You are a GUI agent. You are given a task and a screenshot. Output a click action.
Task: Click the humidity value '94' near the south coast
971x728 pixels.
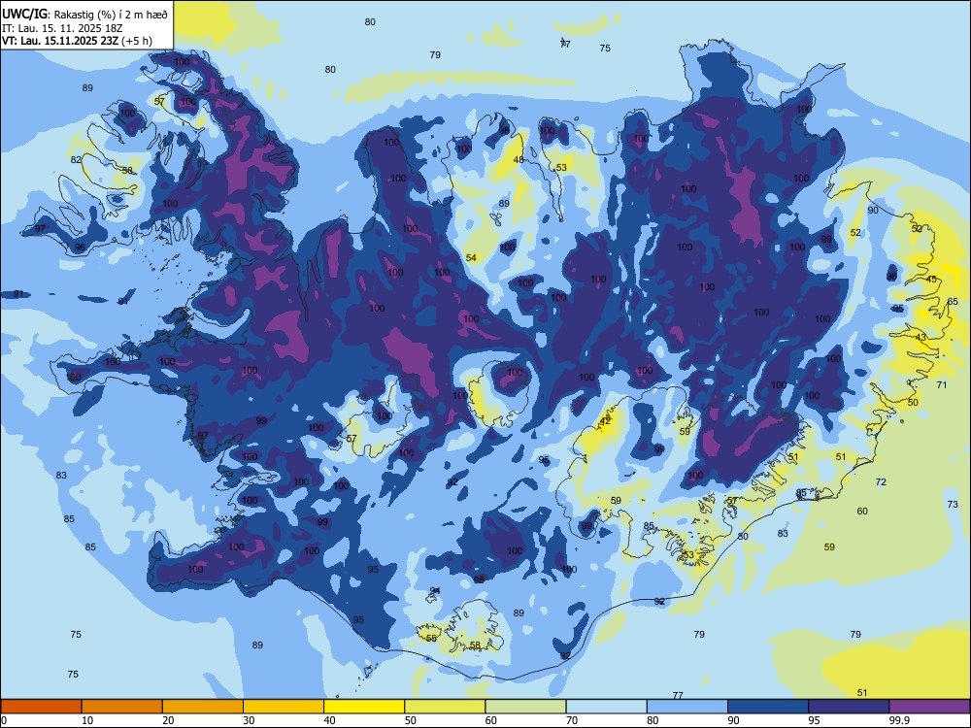click(x=435, y=590)
